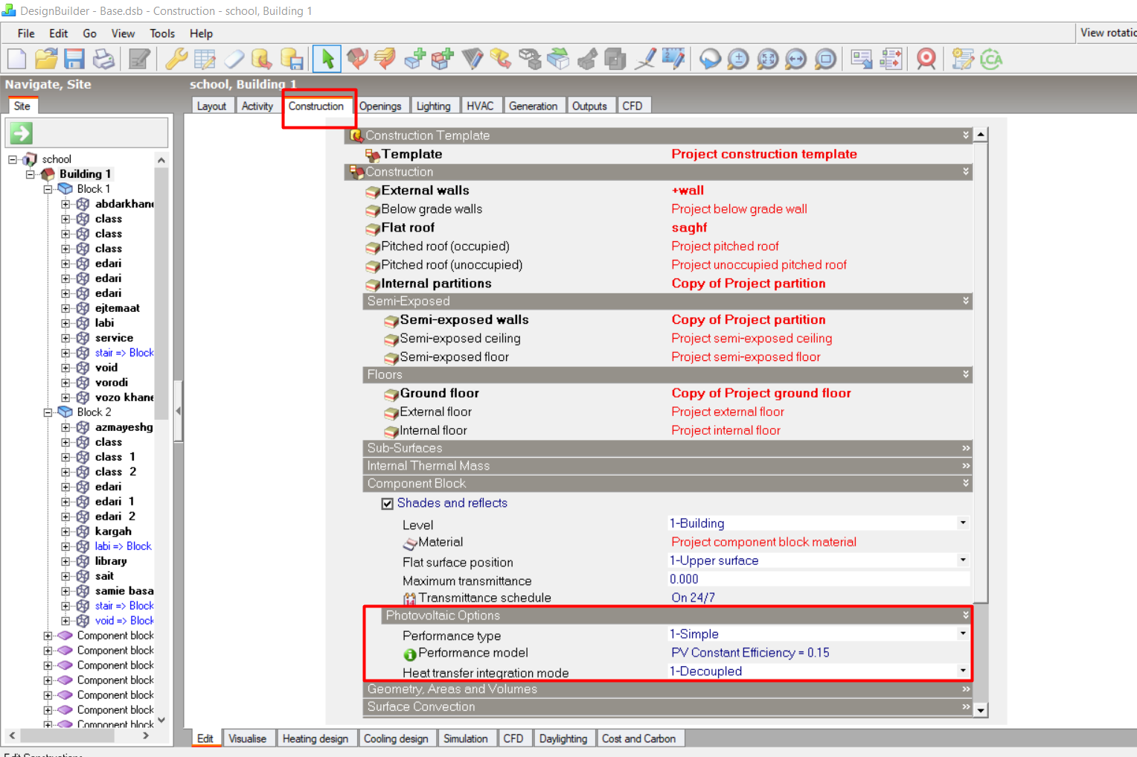
Task: Click the Maximum transmittance 0.000 field
Action: point(819,579)
